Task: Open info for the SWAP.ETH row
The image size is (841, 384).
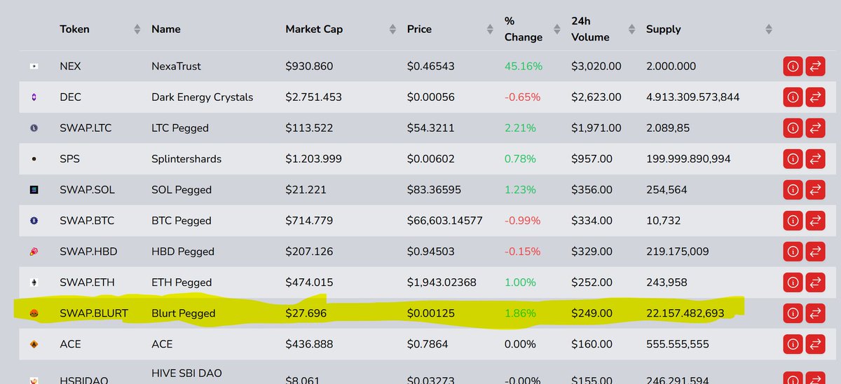Action: click(x=793, y=282)
